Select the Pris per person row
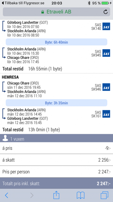Screen dimensions: 113x202 pyautogui.click(x=56, y=172)
